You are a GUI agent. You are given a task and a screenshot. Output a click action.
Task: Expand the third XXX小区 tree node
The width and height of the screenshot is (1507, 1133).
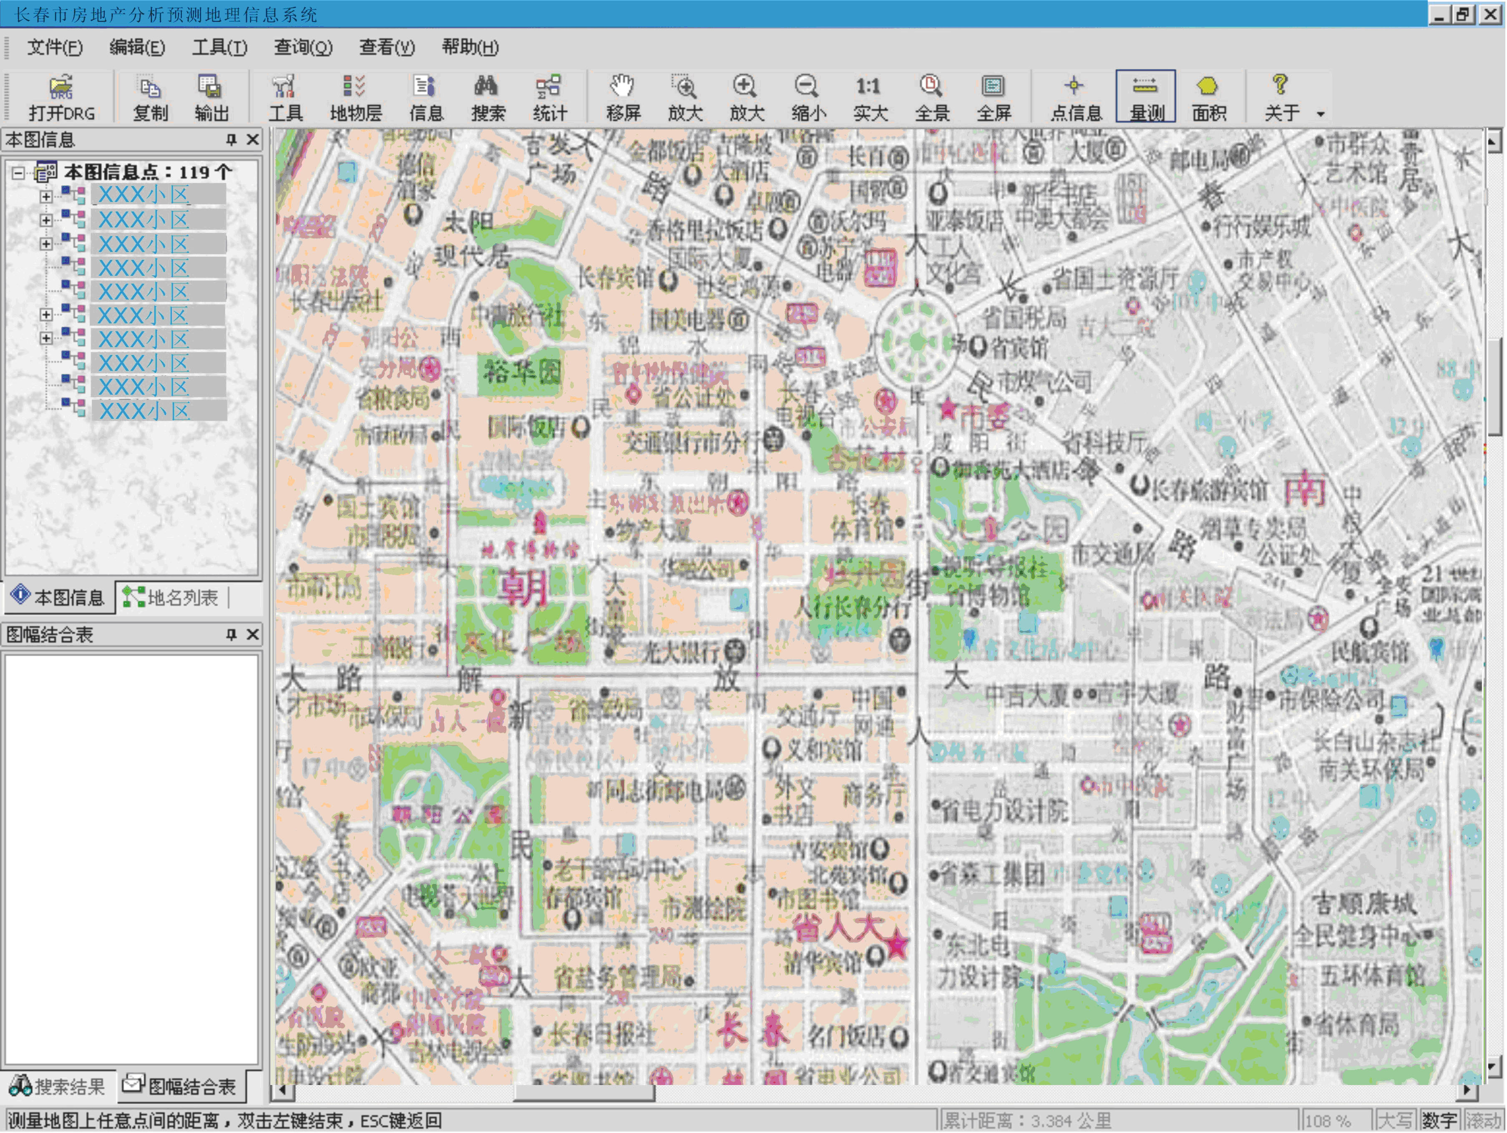(x=45, y=244)
